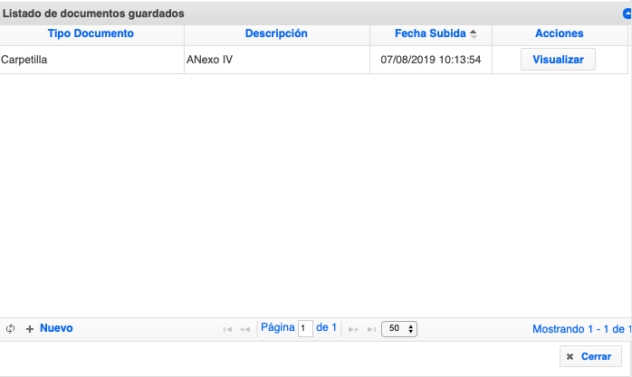This screenshot has width=632, height=377.
Task: Click the Nuevo link
Action: point(56,328)
